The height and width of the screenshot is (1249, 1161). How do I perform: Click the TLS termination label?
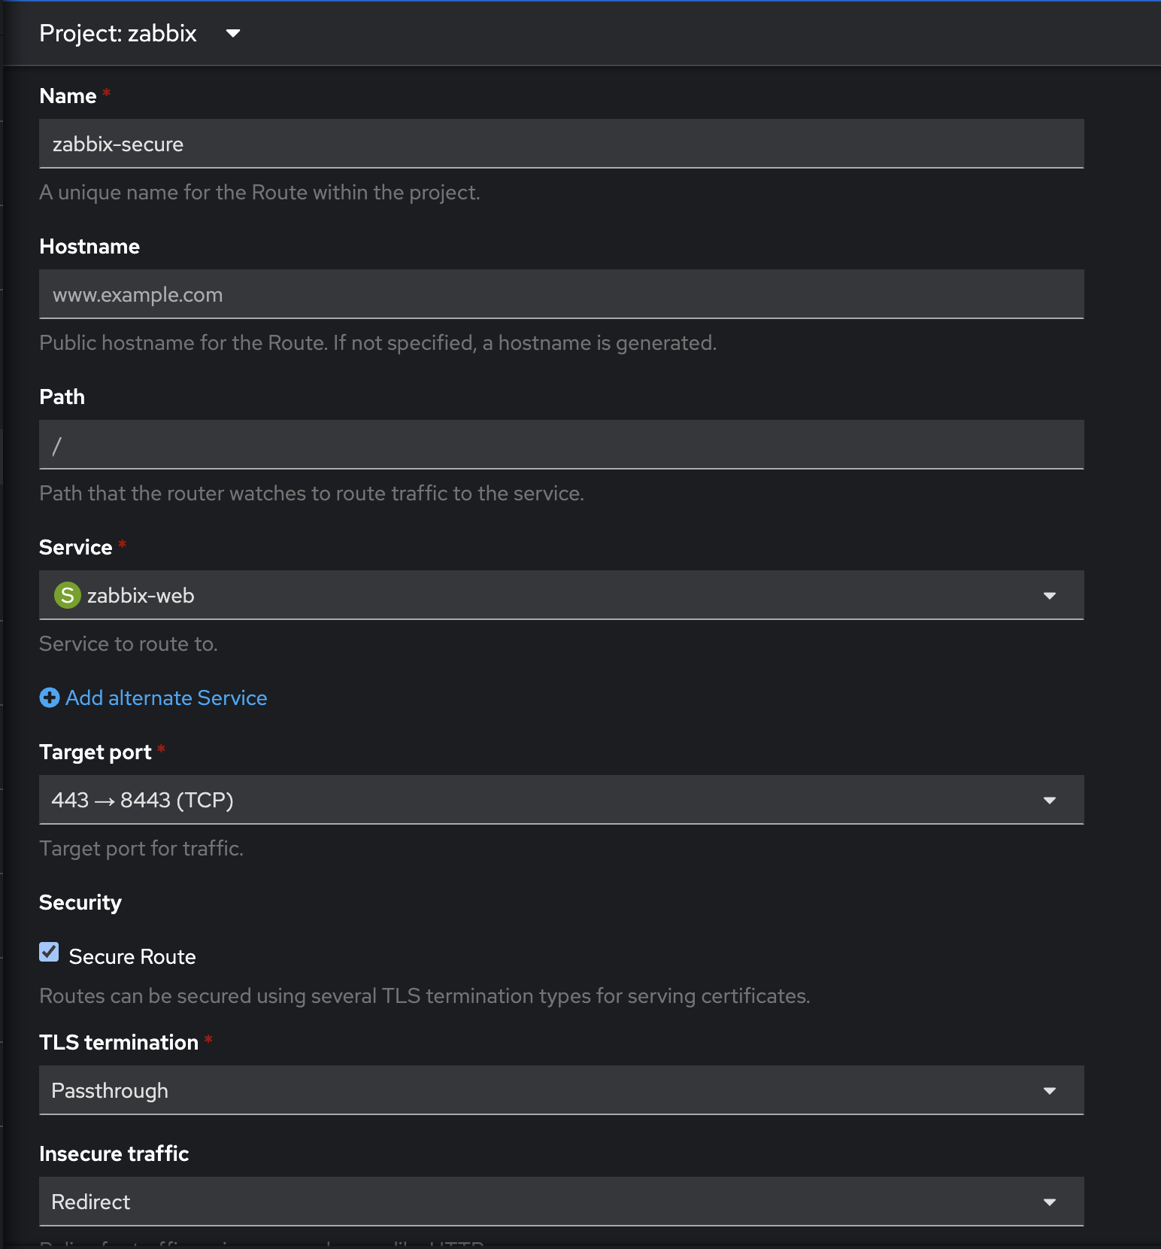pyautogui.click(x=119, y=1042)
